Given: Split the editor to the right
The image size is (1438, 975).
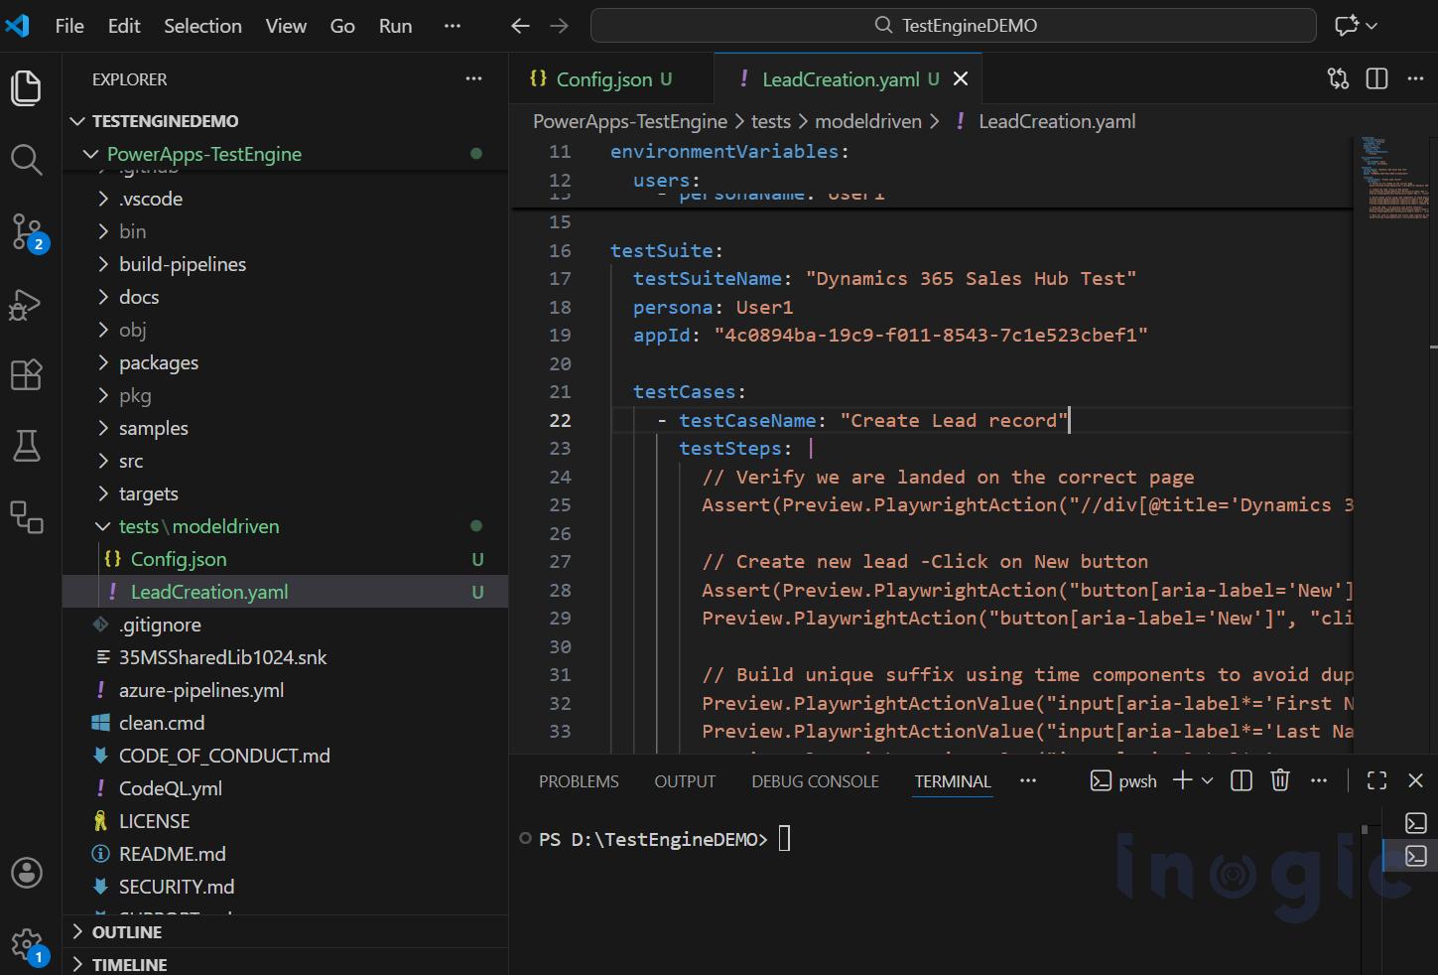Looking at the screenshot, I should (x=1375, y=78).
